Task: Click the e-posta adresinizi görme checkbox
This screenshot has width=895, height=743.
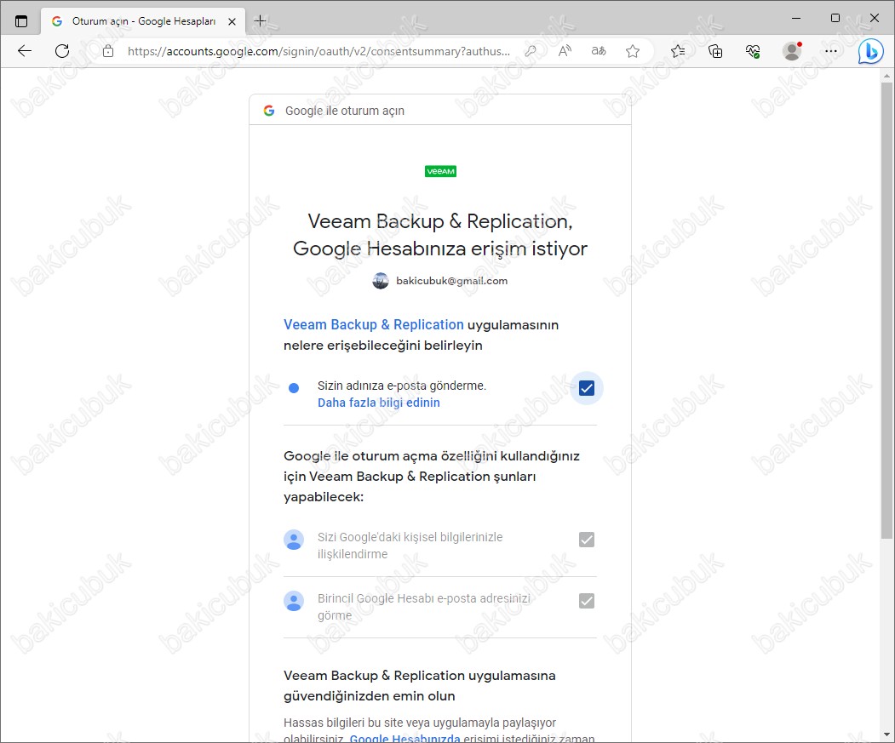Action: (587, 600)
